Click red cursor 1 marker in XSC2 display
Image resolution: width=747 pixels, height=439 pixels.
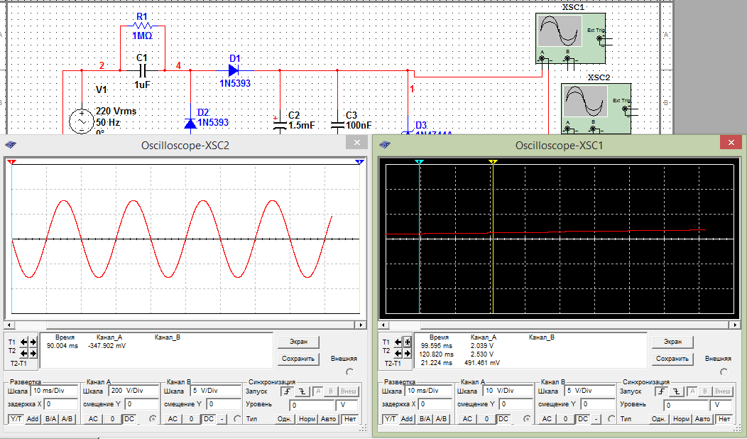(12, 162)
